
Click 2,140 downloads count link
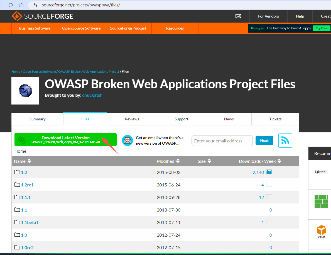pyautogui.click(x=258, y=173)
